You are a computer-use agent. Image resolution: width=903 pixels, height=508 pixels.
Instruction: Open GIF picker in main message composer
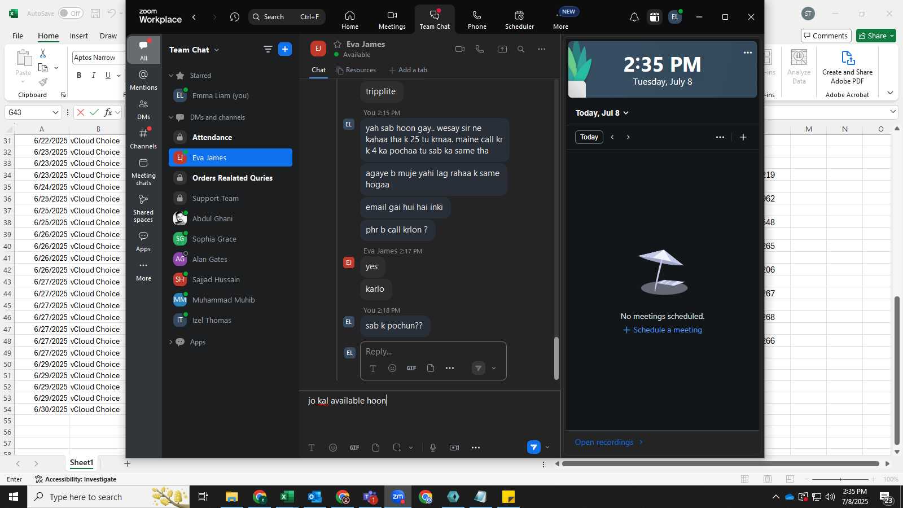pyautogui.click(x=354, y=448)
